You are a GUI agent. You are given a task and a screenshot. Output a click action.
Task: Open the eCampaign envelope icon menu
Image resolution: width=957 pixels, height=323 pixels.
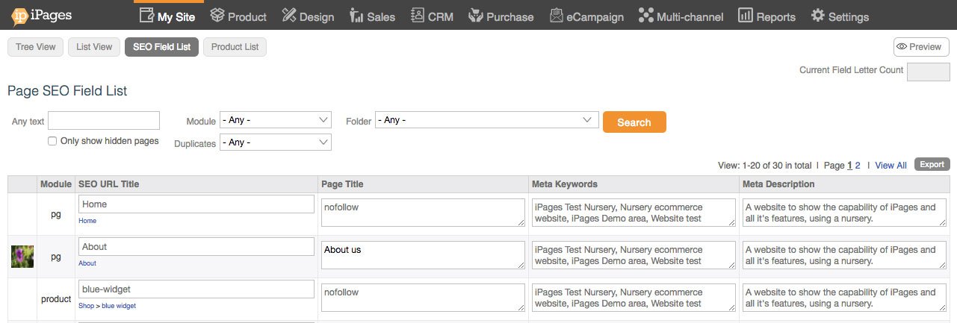click(x=556, y=16)
